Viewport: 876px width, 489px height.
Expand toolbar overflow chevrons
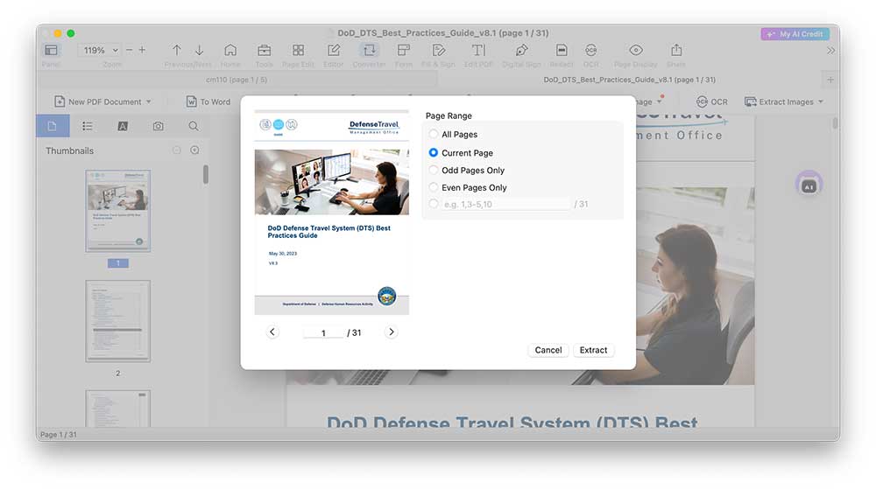pyautogui.click(x=830, y=51)
